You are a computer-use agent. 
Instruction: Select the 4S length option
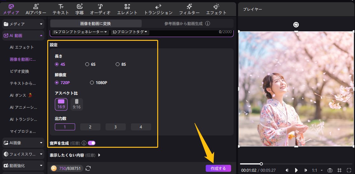tap(60, 64)
